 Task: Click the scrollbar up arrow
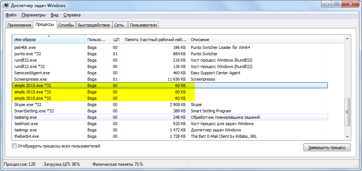tap(347, 38)
